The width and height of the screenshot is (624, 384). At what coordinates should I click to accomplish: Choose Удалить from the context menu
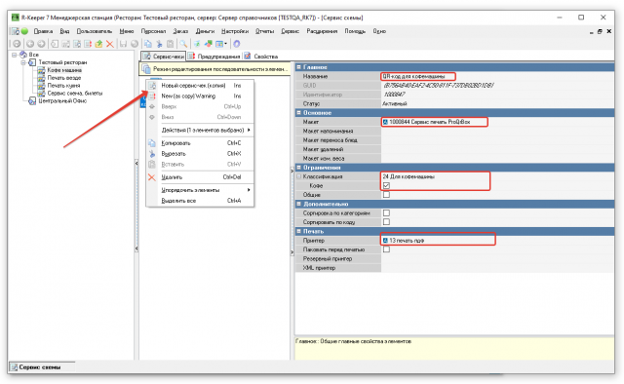[200, 177]
